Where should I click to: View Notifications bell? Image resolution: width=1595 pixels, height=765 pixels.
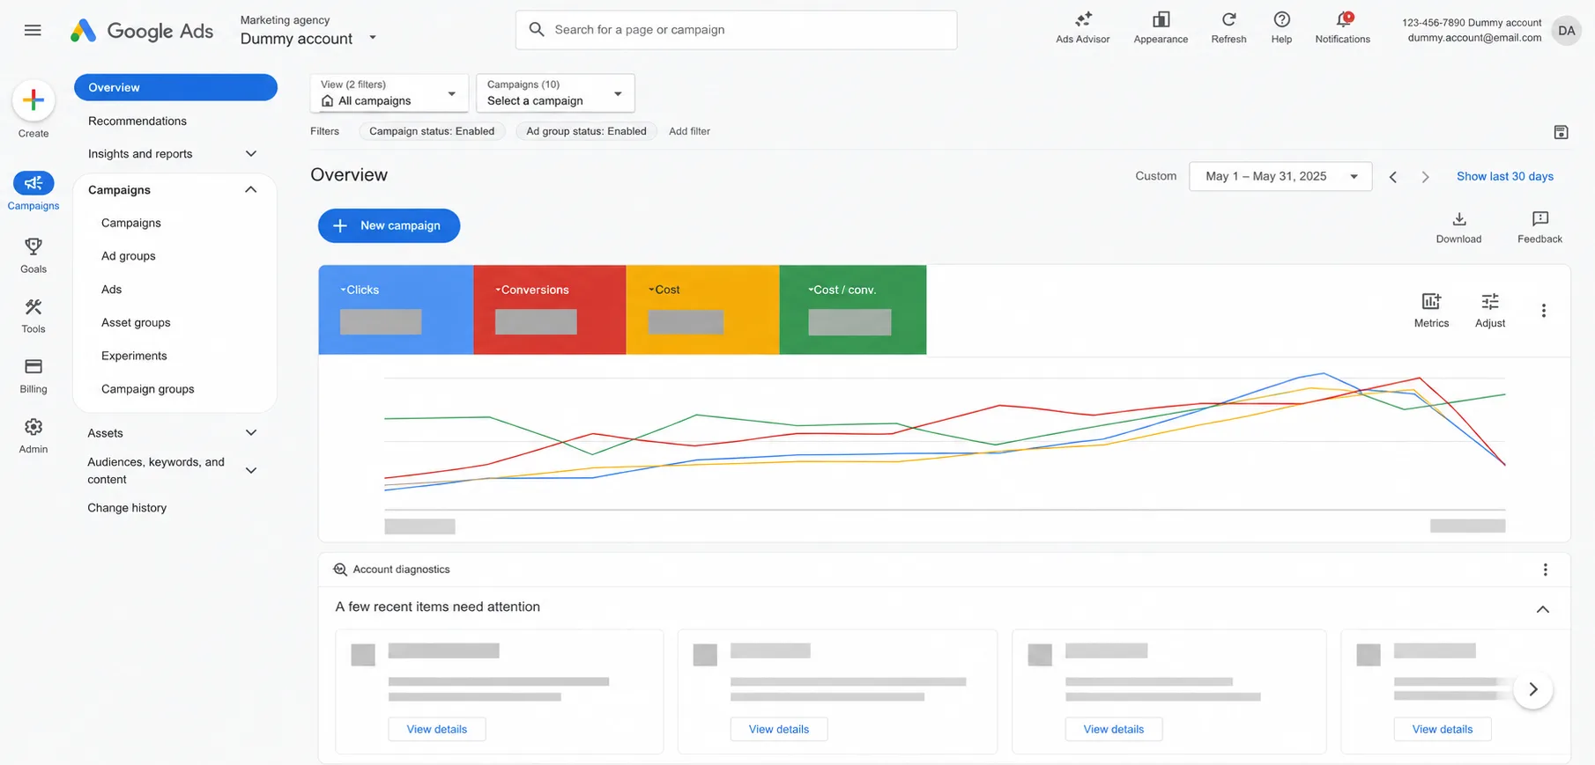[x=1342, y=28]
